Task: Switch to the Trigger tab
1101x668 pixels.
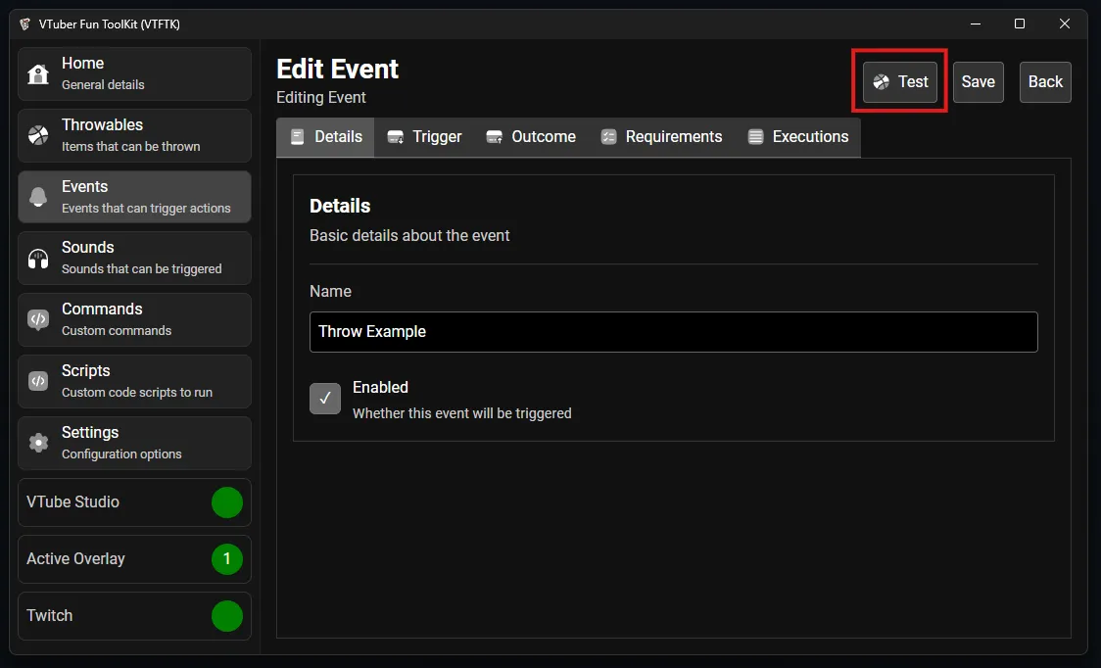Action: 424,137
